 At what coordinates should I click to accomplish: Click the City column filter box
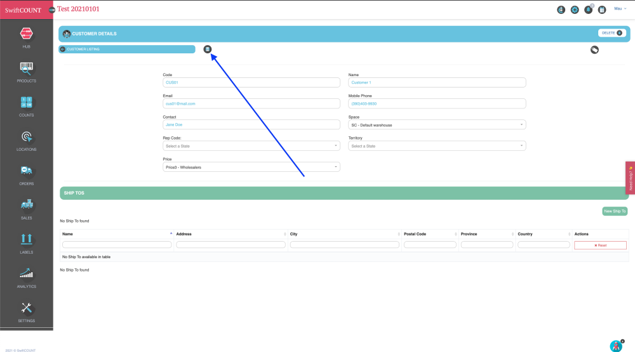(x=345, y=245)
